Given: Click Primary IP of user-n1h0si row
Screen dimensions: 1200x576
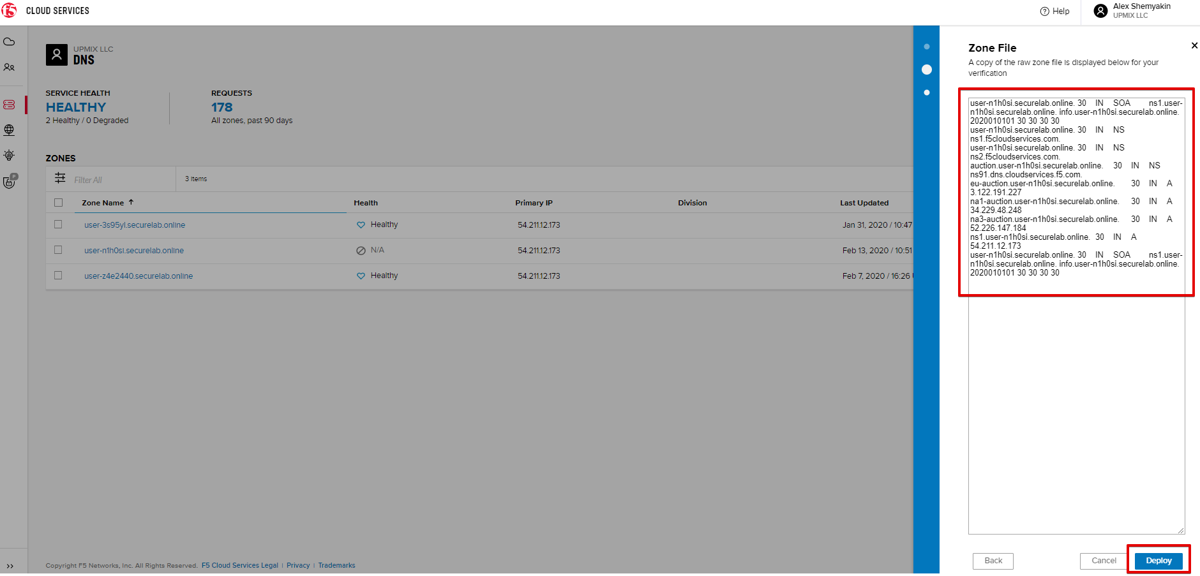Looking at the screenshot, I should tap(539, 251).
